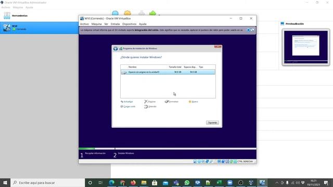Click the Nombre column header

(x=132, y=67)
